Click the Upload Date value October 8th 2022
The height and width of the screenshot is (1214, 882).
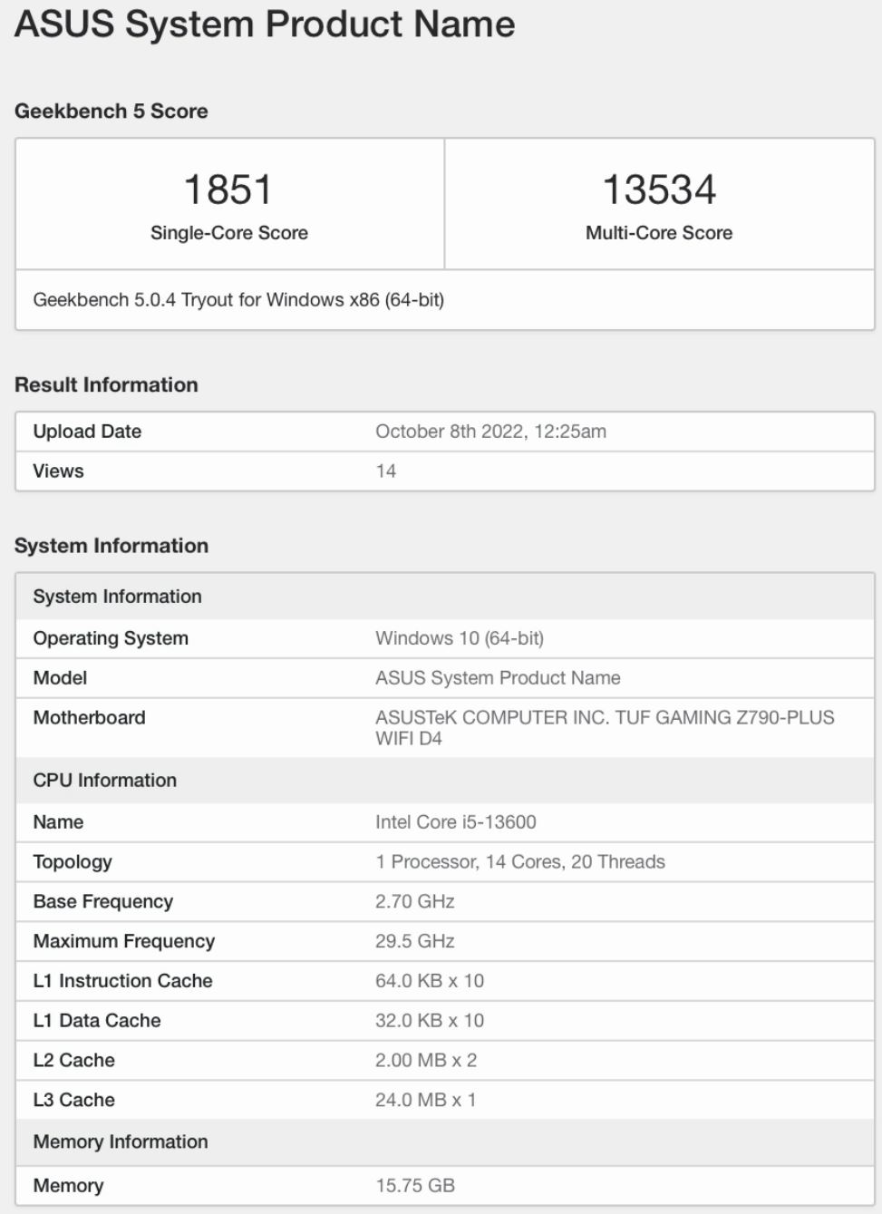pos(490,432)
